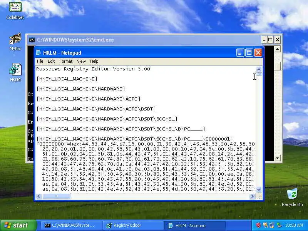This screenshot has width=308, height=231.
Task: Maximize the HKLM Notepad window
Action: point(249,53)
